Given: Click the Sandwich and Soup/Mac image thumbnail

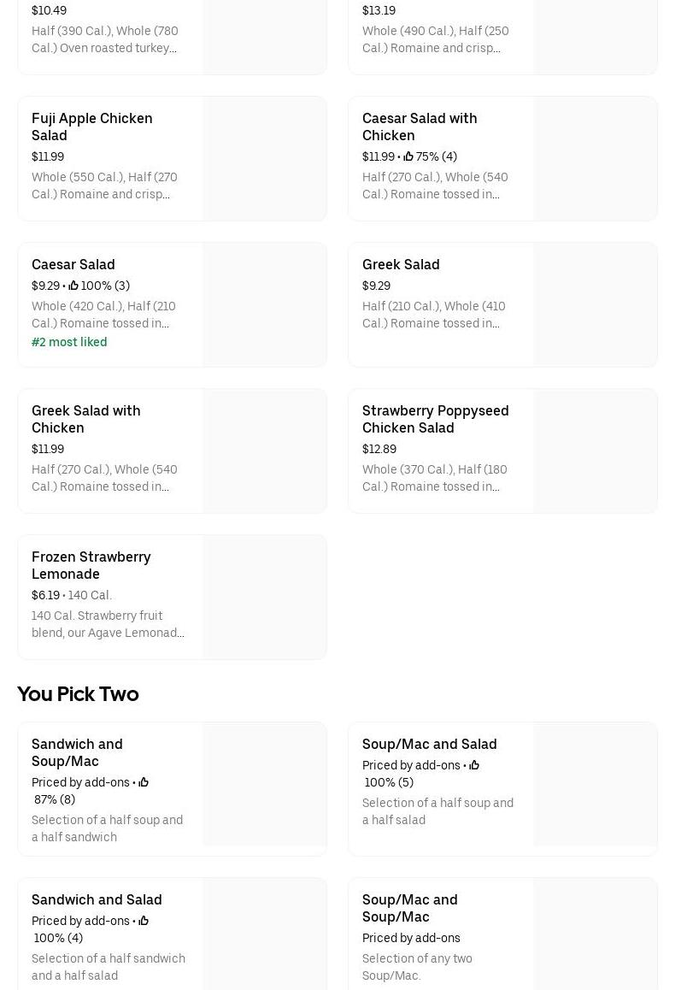Looking at the screenshot, I should [264, 784].
